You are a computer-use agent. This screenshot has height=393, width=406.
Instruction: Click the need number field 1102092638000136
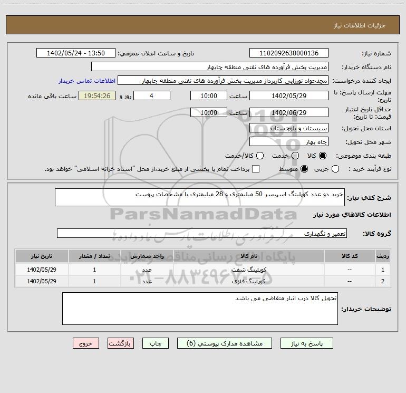(288, 53)
